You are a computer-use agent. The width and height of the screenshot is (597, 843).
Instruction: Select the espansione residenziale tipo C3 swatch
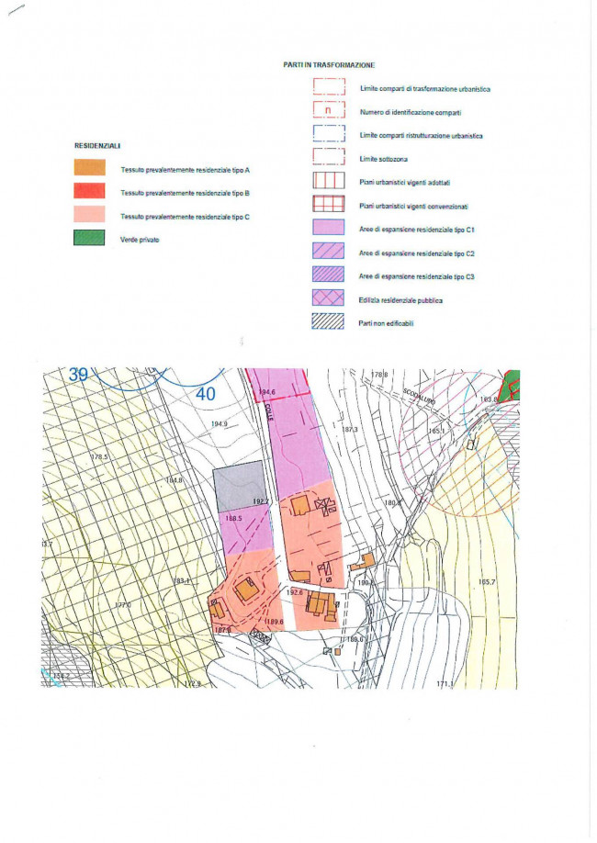point(328,275)
